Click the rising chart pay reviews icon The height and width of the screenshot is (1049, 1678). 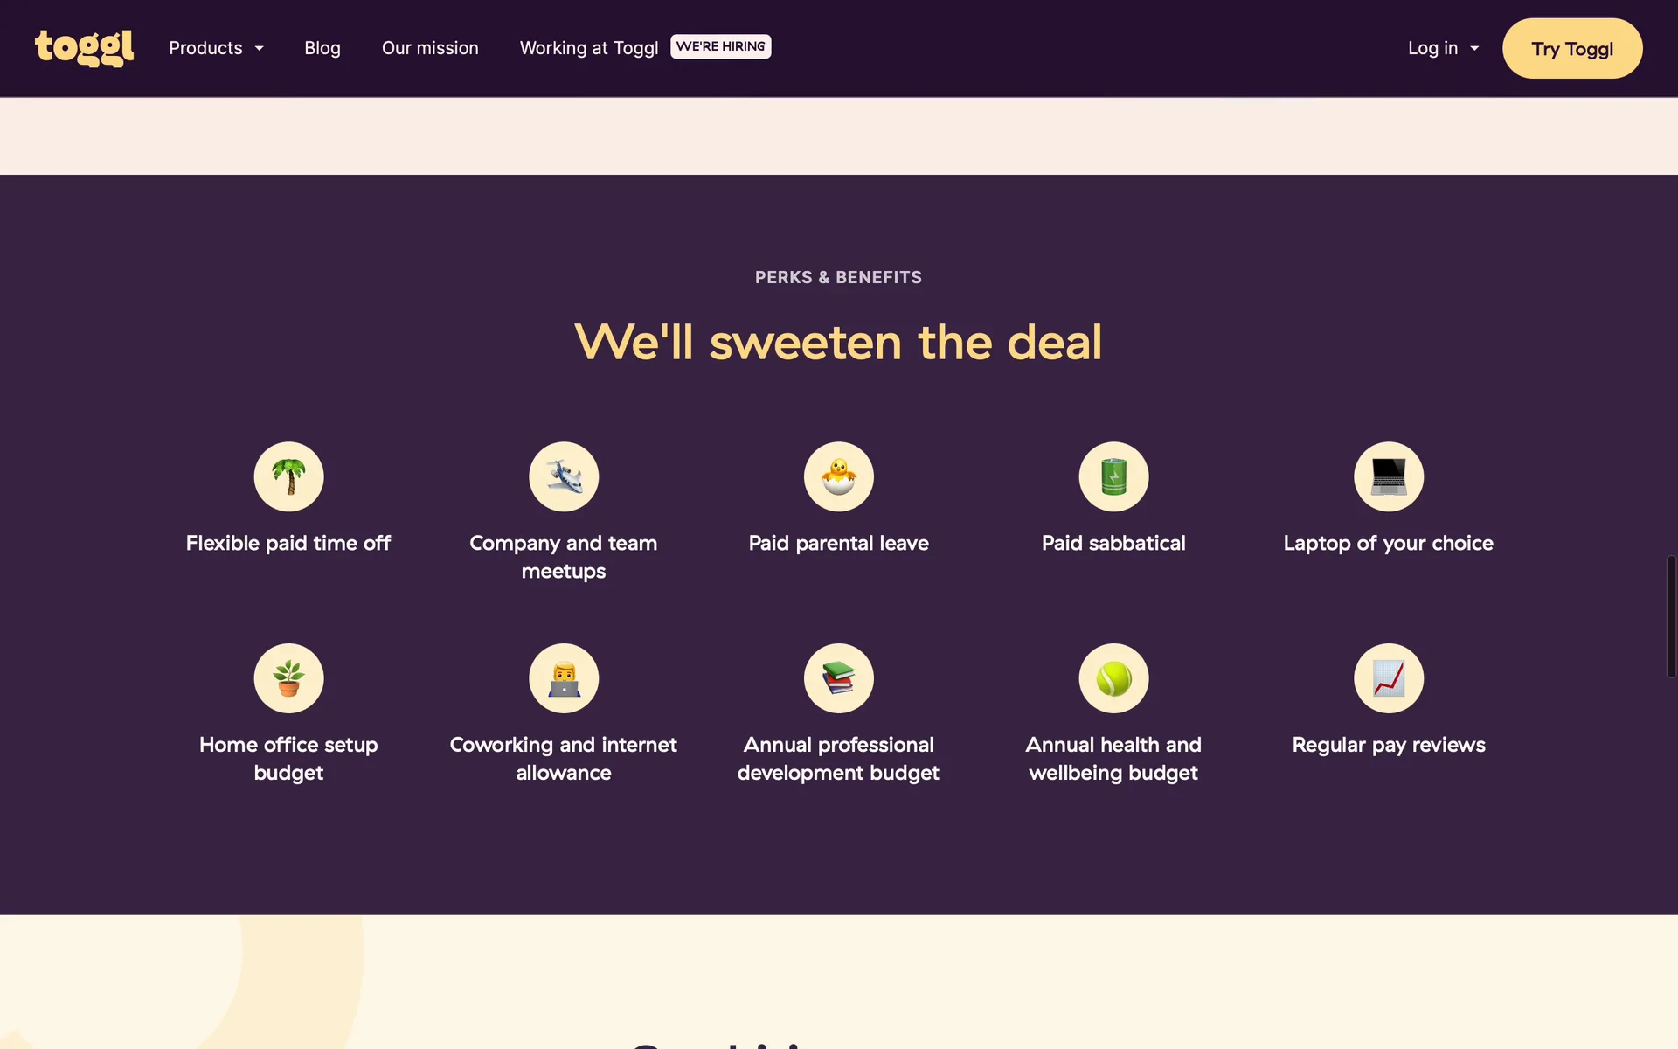point(1389,678)
